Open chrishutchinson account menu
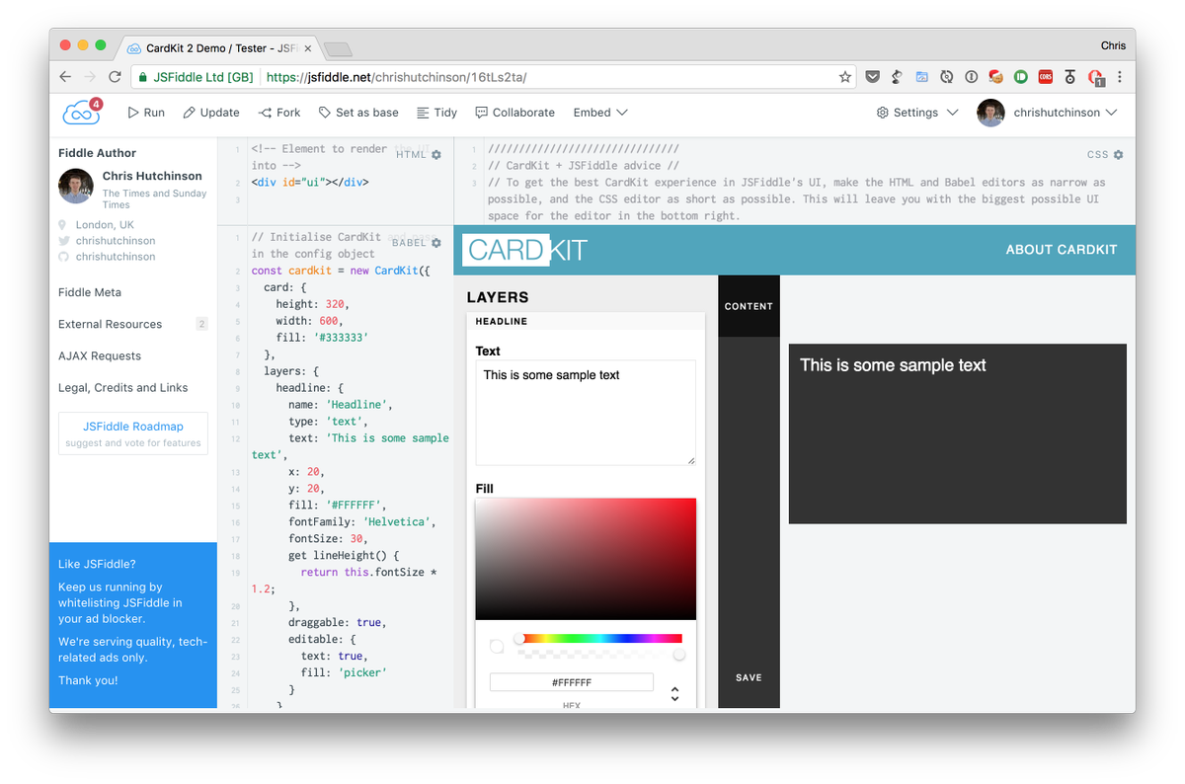This screenshot has width=1185, height=784. tap(1048, 113)
